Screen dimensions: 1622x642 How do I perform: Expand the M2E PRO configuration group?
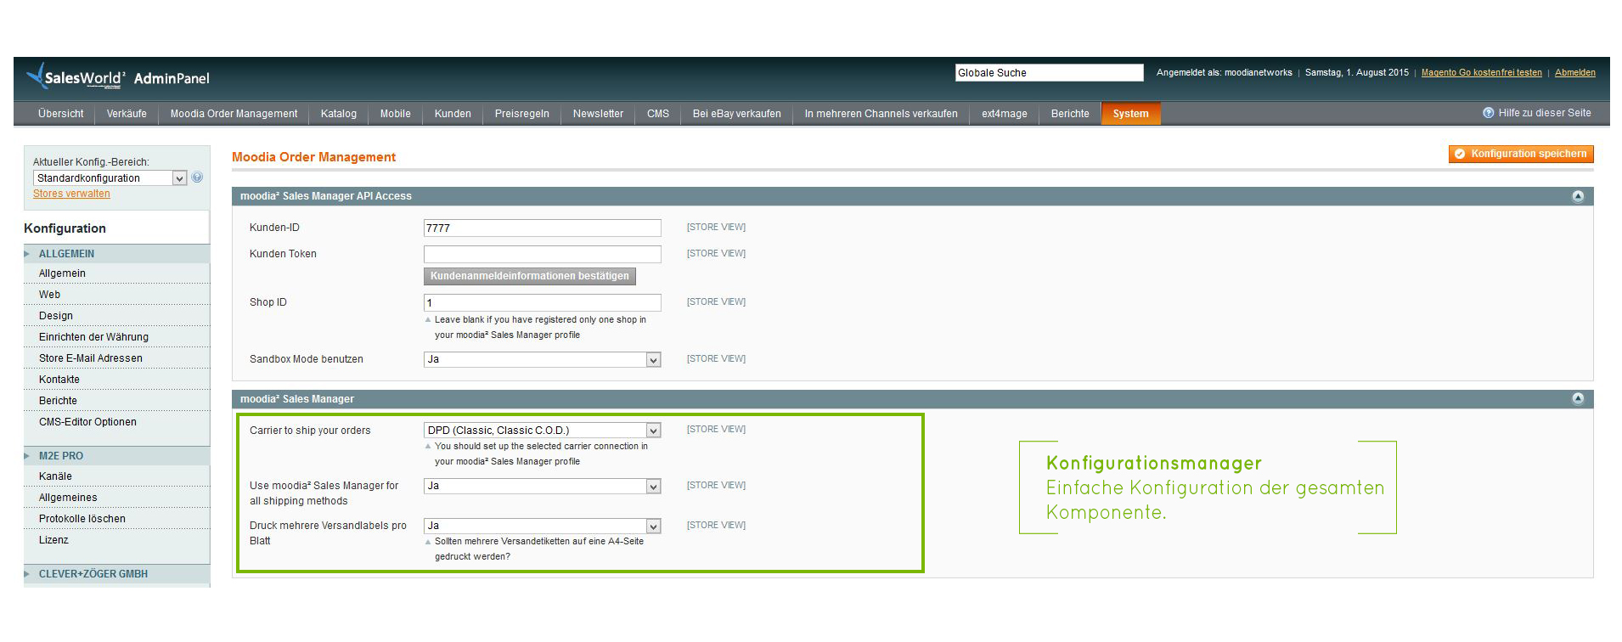(116, 456)
